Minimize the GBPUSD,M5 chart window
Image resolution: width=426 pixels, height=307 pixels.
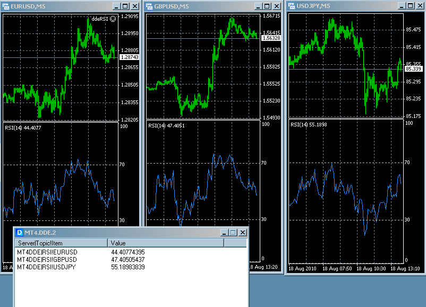258,6
